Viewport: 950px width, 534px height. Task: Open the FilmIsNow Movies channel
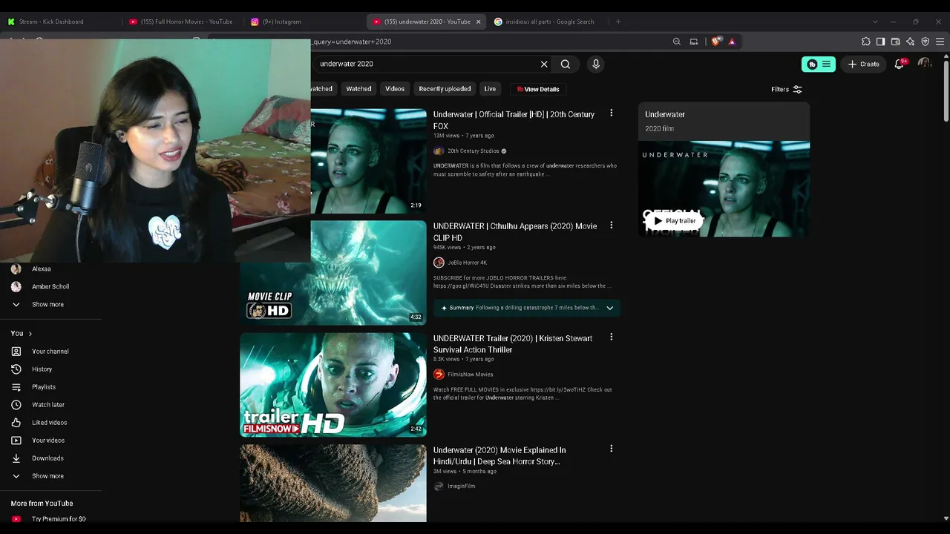(470, 375)
